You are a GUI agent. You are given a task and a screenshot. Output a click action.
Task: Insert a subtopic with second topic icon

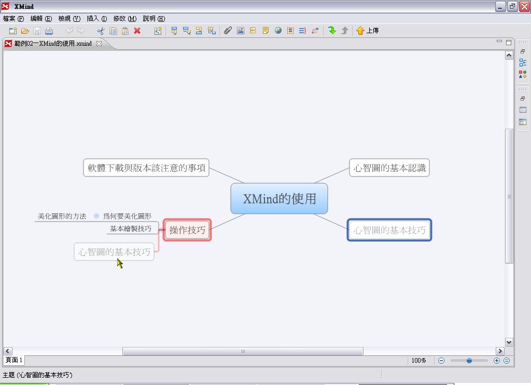[x=187, y=31]
